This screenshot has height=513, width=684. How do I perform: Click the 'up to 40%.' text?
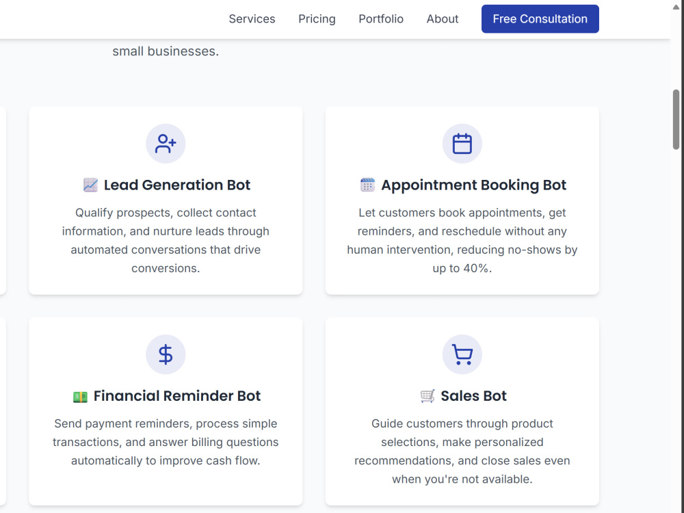(x=462, y=268)
